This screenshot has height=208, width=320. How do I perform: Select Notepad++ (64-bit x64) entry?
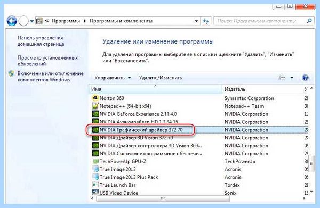pyautogui.click(x=125, y=106)
